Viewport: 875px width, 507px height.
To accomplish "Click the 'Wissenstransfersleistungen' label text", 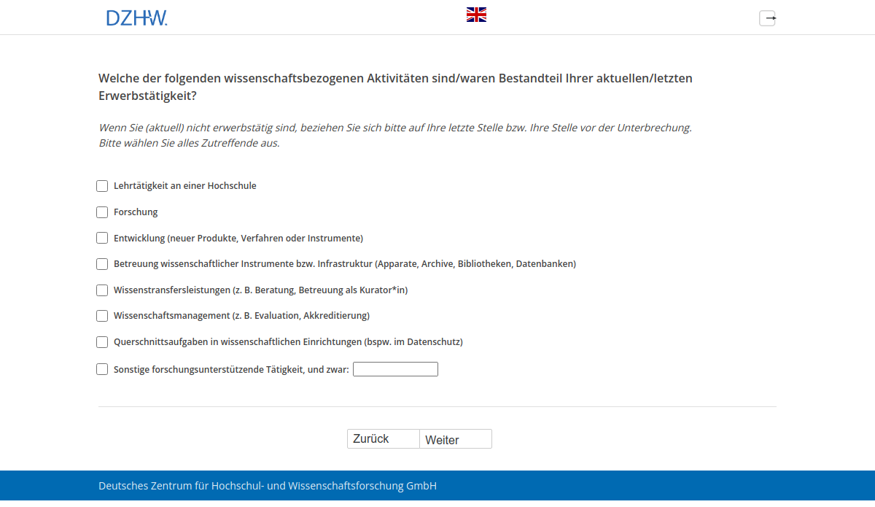I will tap(260, 290).
